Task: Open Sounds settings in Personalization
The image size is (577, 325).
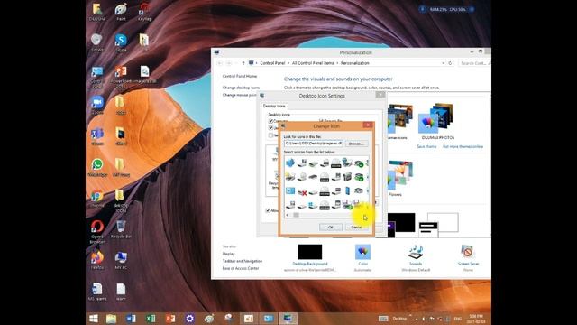Action: pyautogui.click(x=416, y=258)
